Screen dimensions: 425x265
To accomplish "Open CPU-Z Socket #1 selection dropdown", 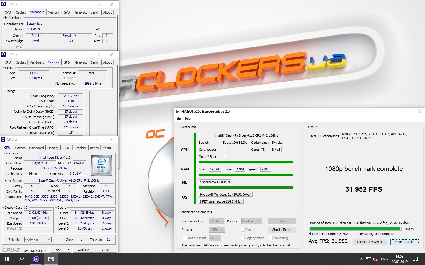I will click(38, 240).
